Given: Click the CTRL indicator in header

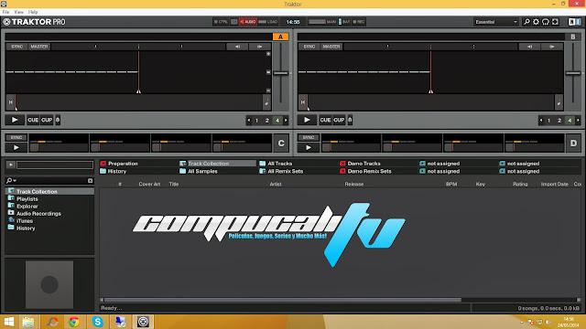Looking at the screenshot, I should [221, 22].
